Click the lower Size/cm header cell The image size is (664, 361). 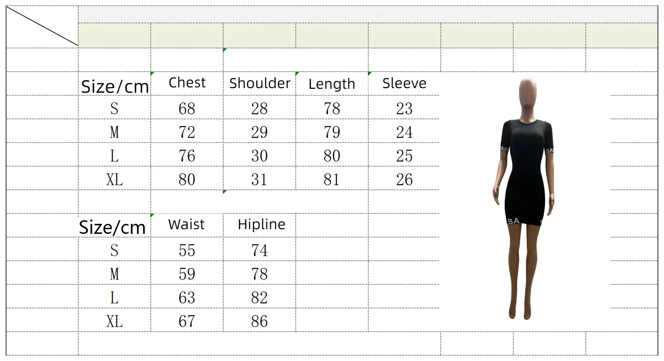(x=114, y=225)
